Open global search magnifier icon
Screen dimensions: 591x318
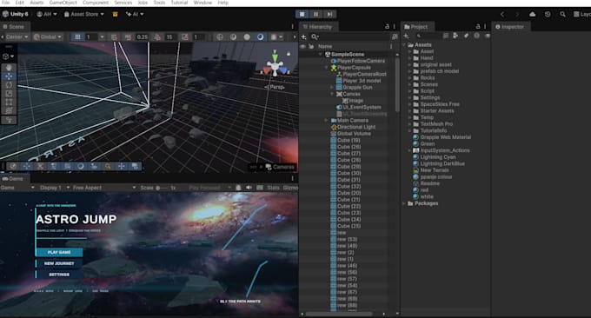pyautogui.click(x=562, y=14)
